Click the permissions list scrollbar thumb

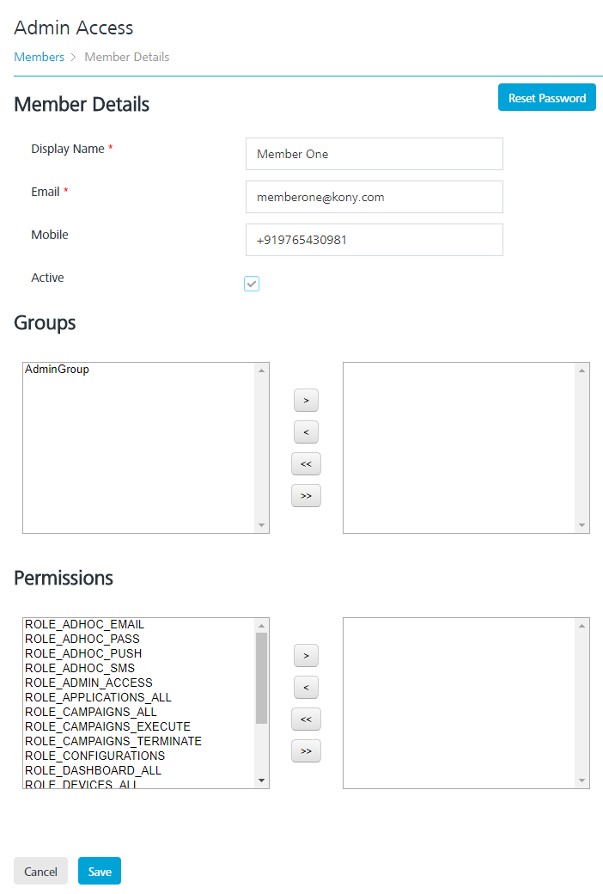[x=262, y=677]
